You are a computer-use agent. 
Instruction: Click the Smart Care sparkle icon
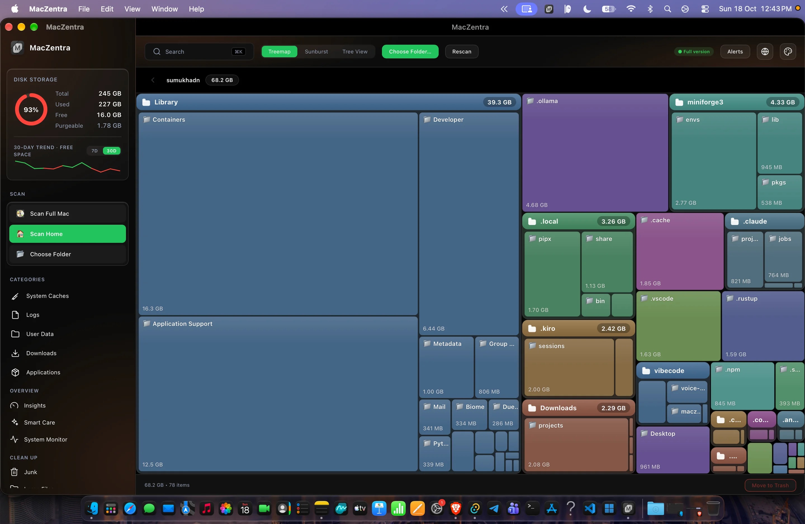[x=14, y=422]
